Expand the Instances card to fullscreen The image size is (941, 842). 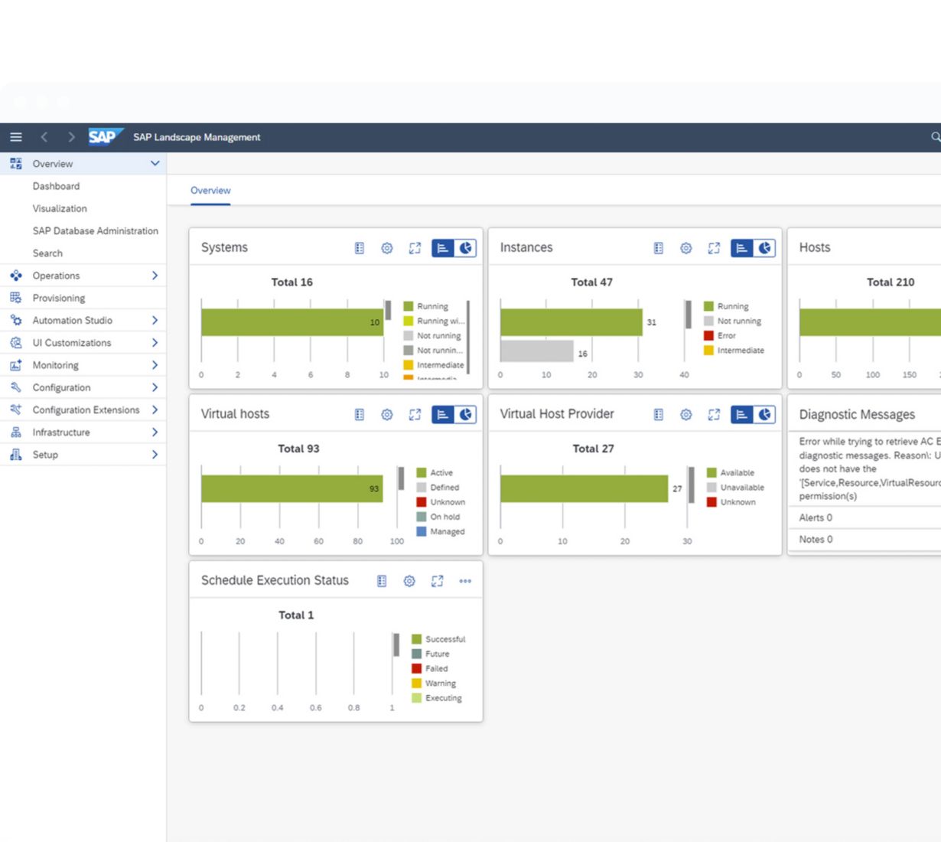pos(714,248)
